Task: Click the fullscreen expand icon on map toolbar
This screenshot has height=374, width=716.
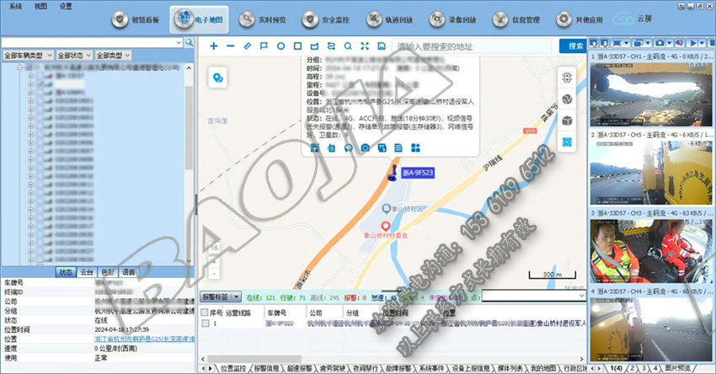Action: [x=365, y=45]
